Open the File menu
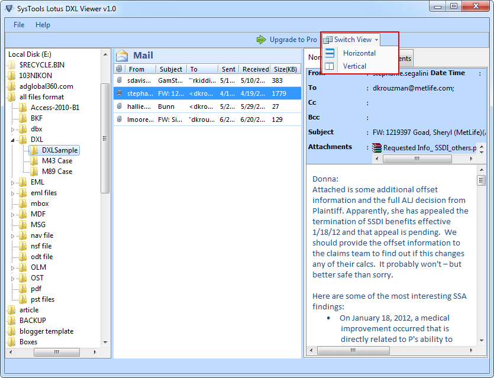494x378 pixels. tap(19, 25)
